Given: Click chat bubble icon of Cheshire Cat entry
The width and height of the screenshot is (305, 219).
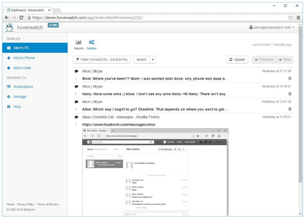Looking at the screenshot, I should point(76,117).
